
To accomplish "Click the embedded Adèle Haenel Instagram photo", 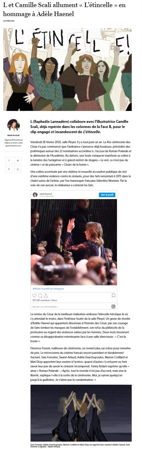I will tap(74, 242).
